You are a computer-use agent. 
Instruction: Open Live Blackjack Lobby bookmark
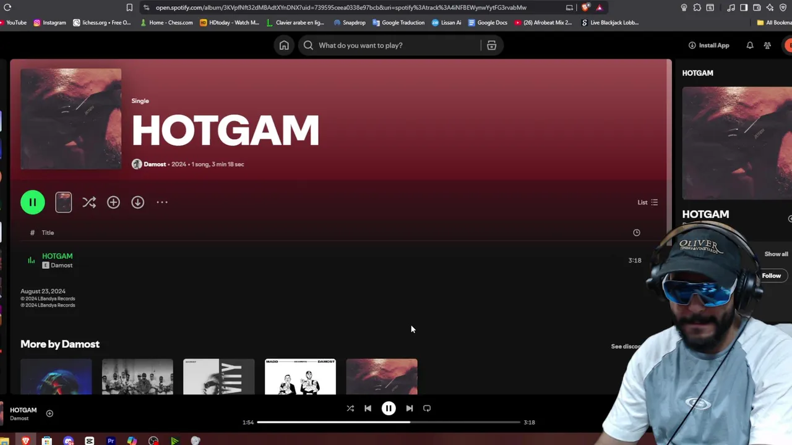click(x=610, y=22)
